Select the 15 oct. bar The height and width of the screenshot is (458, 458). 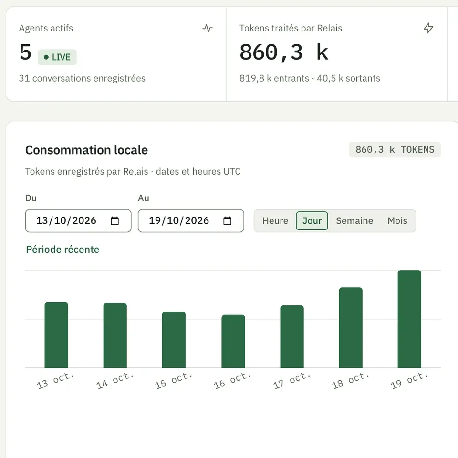point(174,340)
